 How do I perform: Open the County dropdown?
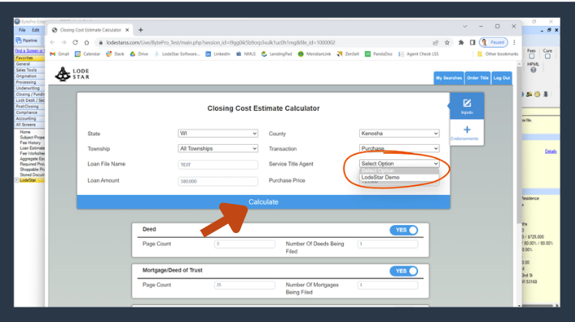399,133
